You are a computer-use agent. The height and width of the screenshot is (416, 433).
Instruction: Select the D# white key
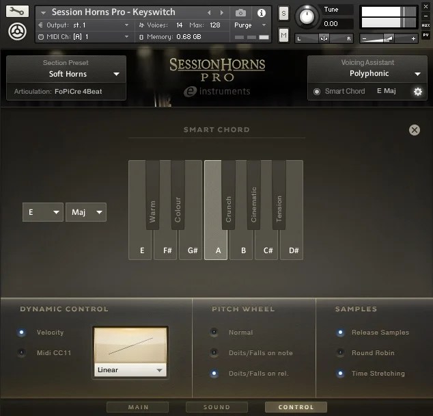coord(292,246)
